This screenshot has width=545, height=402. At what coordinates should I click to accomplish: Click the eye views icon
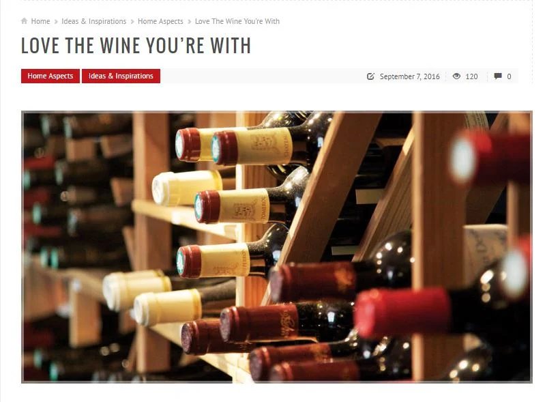coord(456,76)
